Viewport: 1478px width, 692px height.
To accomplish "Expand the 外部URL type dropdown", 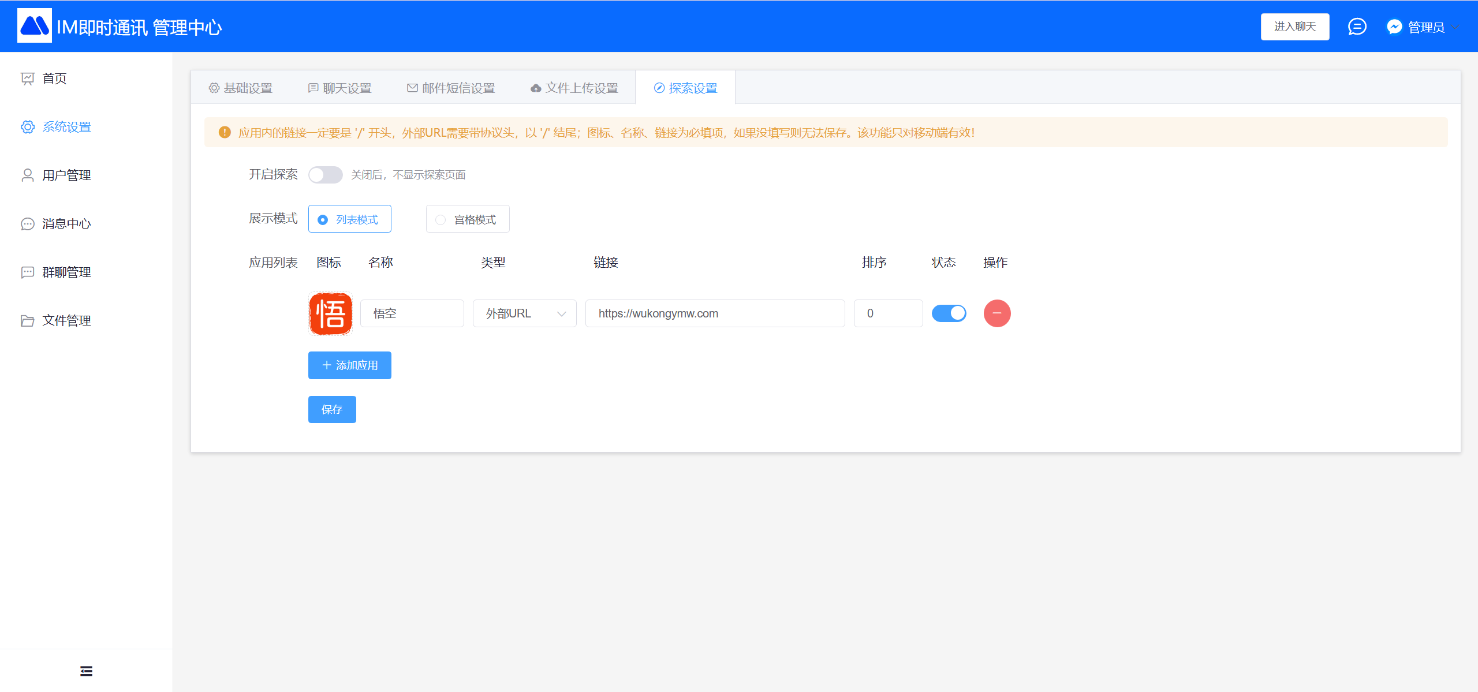I will [524, 313].
